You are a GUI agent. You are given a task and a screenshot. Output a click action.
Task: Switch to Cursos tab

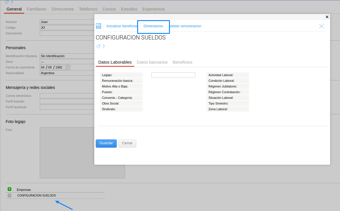pyautogui.click(x=109, y=9)
